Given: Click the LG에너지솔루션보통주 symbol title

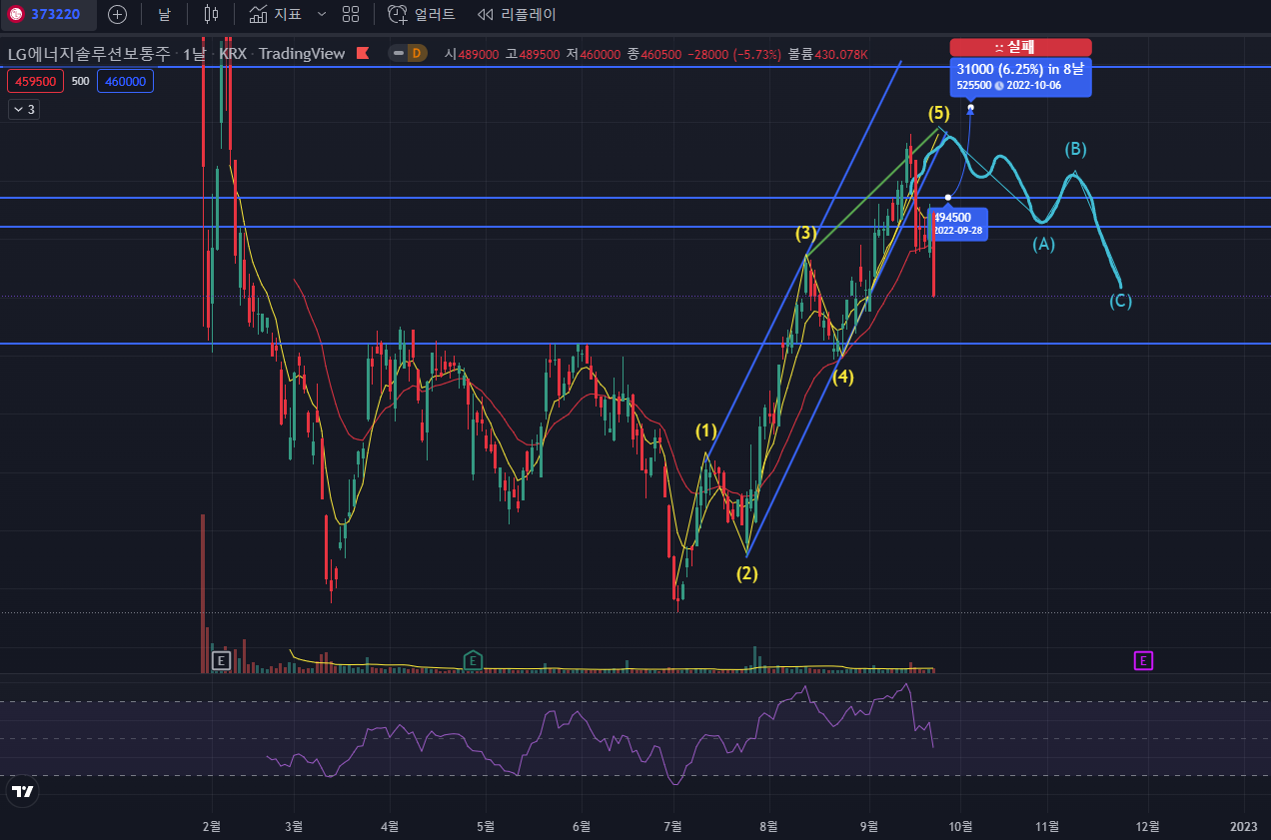Looking at the screenshot, I should coord(89,53).
